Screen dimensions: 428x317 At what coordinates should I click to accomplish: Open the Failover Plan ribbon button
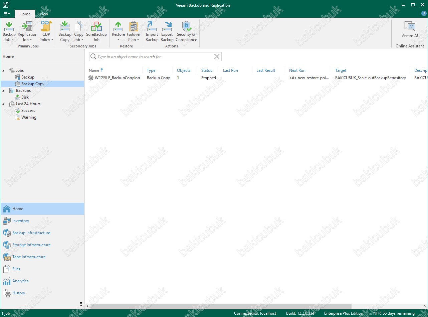(x=134, y=31)
